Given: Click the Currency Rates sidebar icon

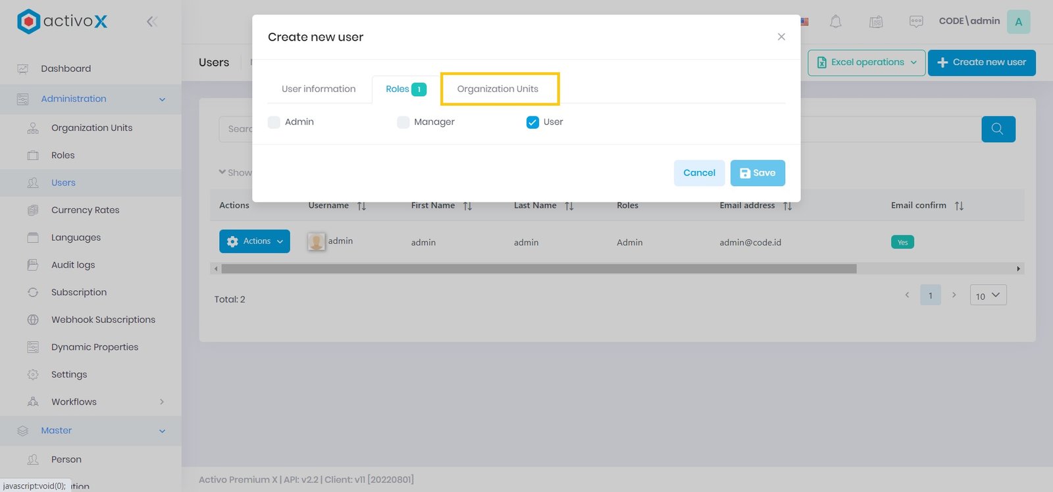Looking at the screenshot, I should tap(33, 210).
